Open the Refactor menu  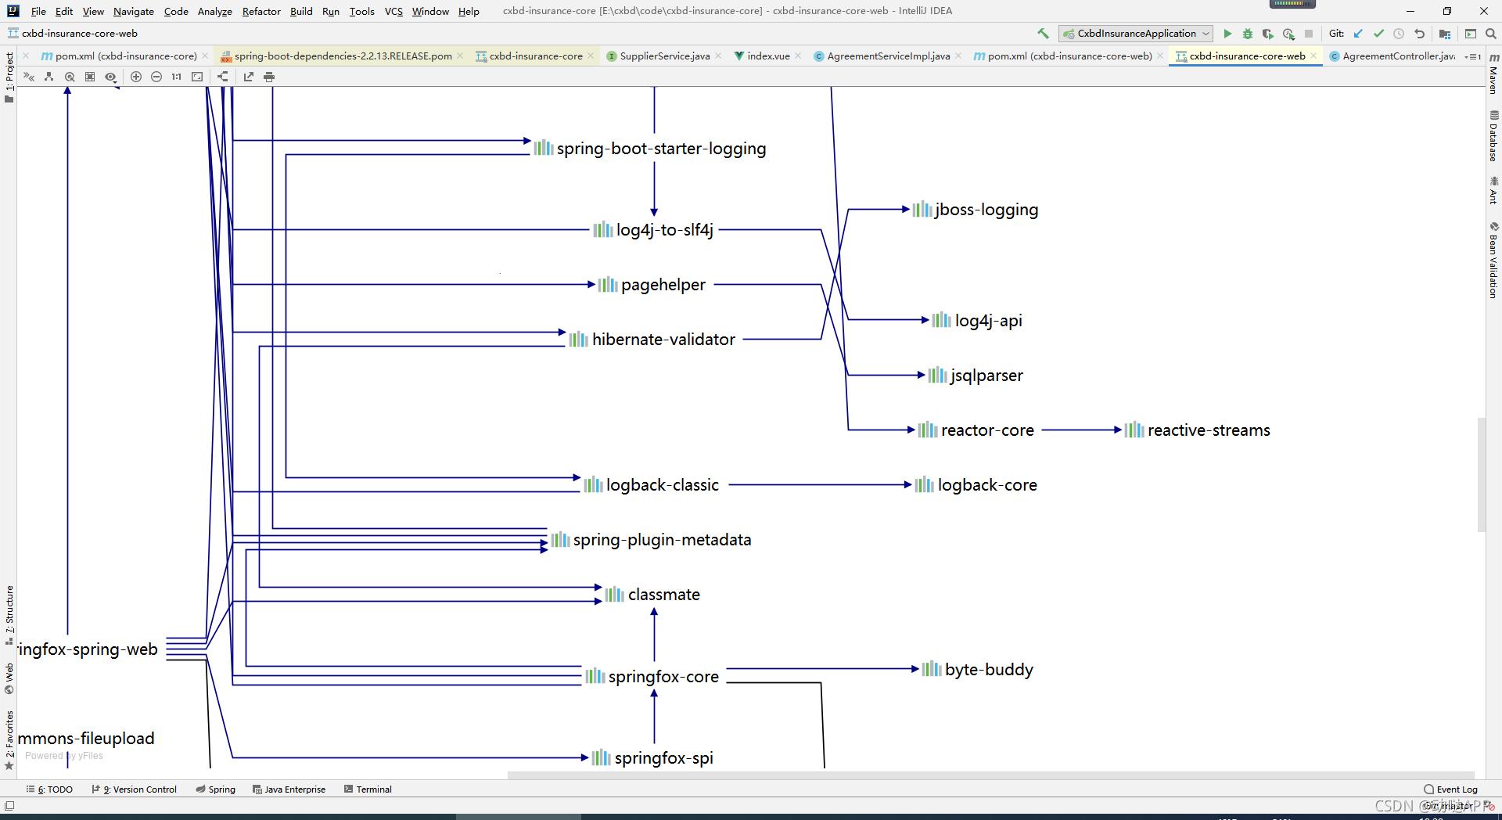[261, 11]
